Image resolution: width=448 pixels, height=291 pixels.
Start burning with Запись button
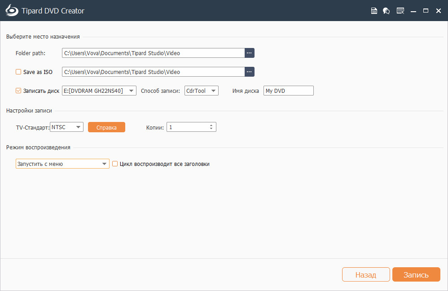click(416, 274)
